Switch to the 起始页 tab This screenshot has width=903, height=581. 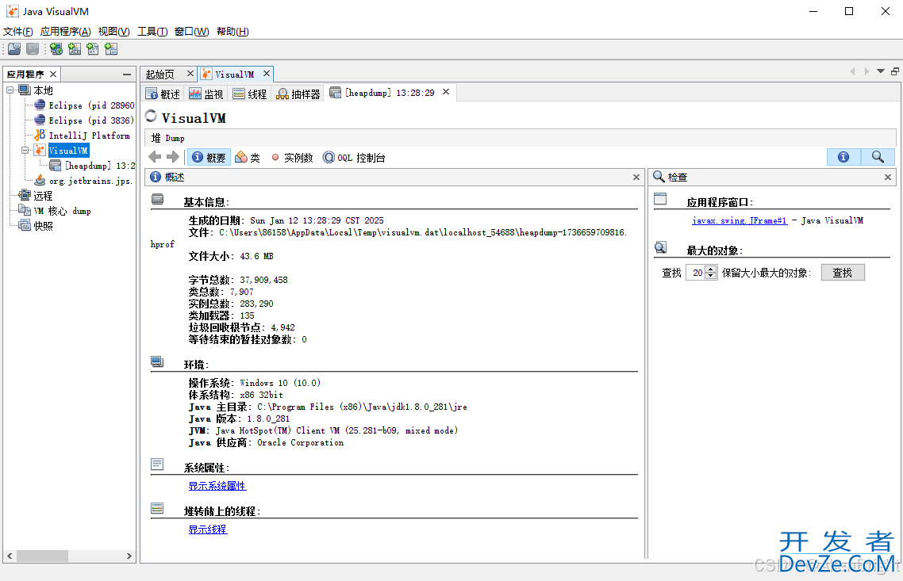click(160, 75)
